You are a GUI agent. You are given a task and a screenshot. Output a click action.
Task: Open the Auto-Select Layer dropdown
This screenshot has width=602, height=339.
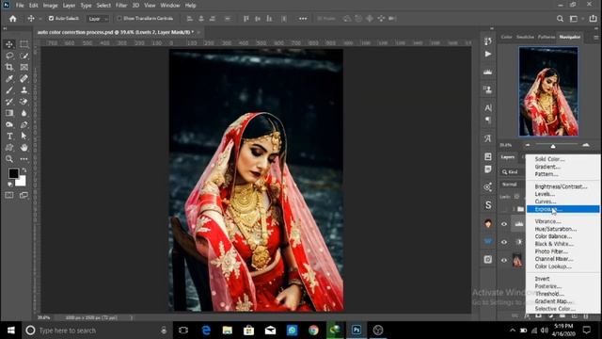tap(98, 19)
